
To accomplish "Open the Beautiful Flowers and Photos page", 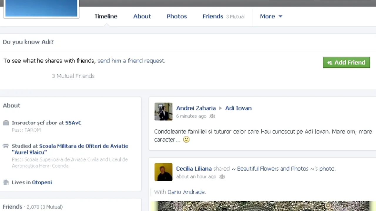I will point(272,169).
